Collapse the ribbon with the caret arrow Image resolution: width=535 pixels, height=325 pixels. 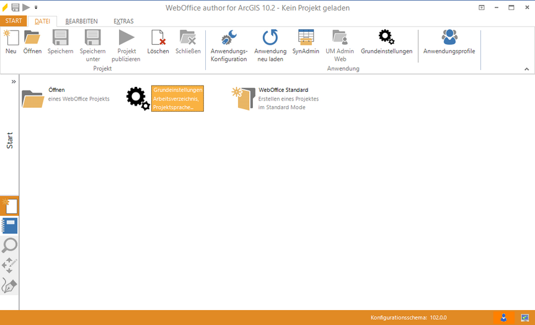point(526,69)
